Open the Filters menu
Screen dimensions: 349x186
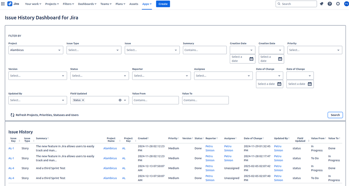click(x=68, y=4)
